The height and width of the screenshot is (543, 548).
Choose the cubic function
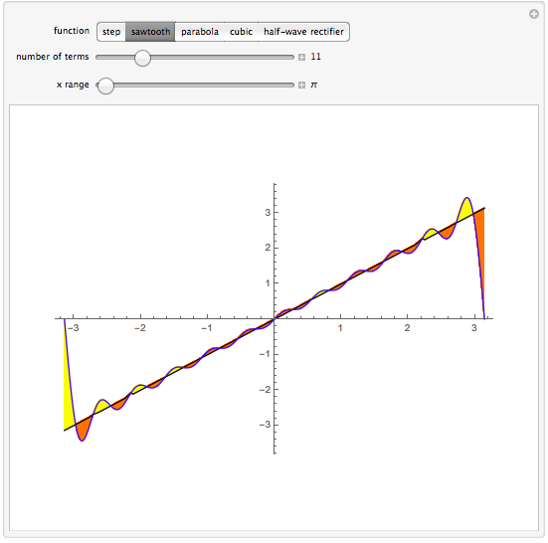pos(241,32)
